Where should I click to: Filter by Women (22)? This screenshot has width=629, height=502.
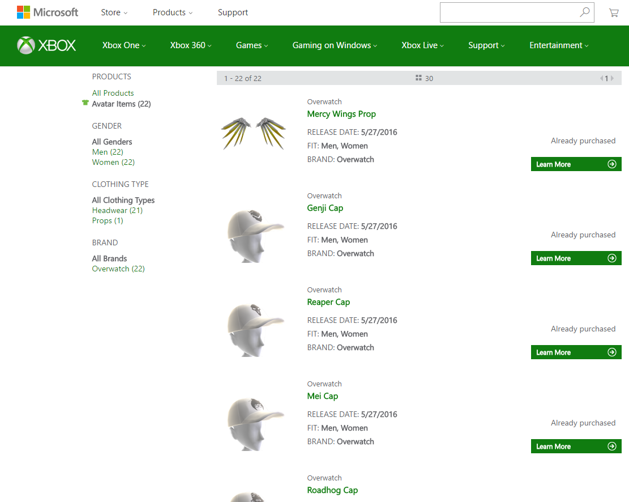click(113, 162)
